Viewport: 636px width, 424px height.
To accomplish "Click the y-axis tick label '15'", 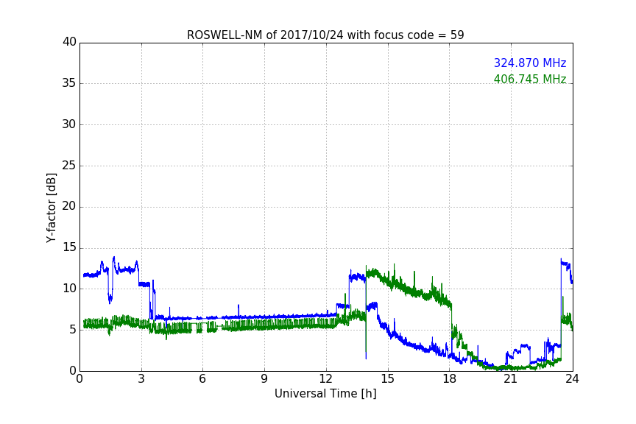I will pyautogui.click(x=69, y=247).
